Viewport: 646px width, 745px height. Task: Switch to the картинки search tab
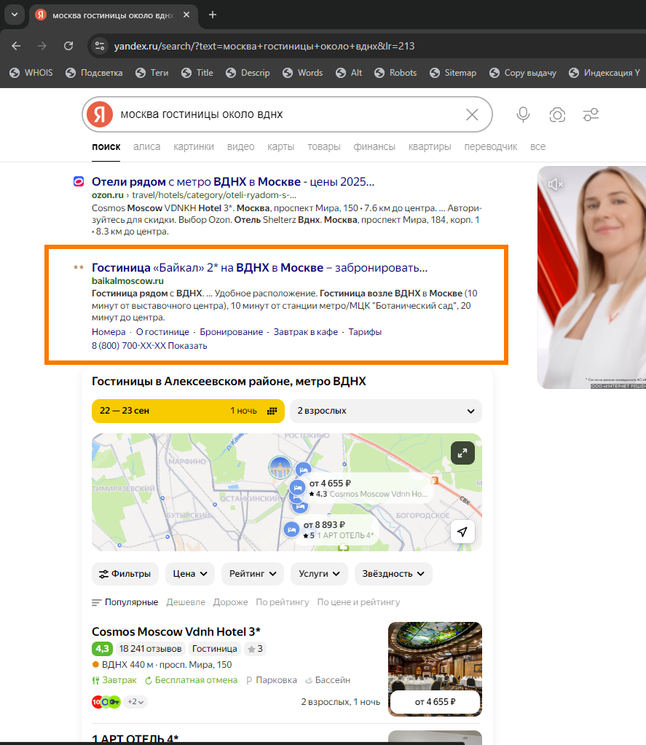click(x=194, y=146)
